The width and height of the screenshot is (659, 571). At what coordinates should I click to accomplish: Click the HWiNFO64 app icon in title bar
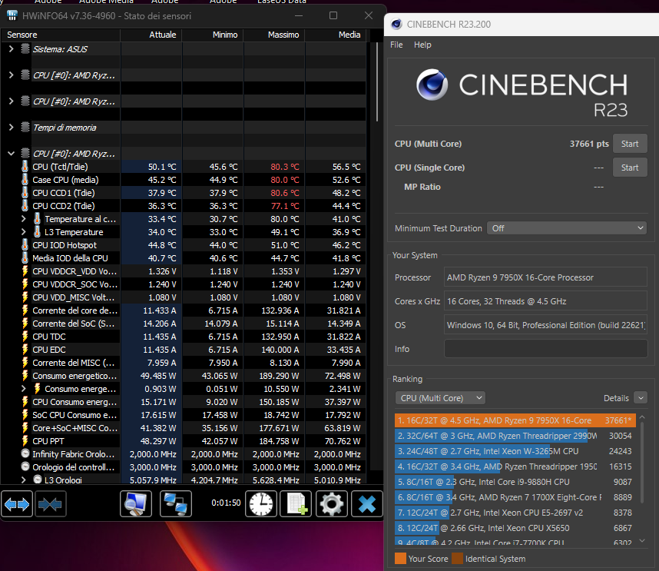(12, 15)
